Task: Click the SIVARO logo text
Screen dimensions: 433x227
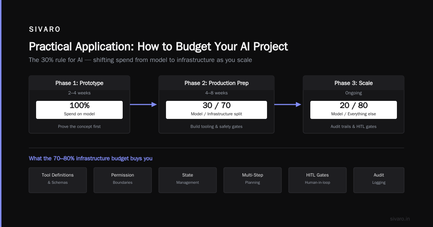Action: pyautogui.click(x=45, y=30)
